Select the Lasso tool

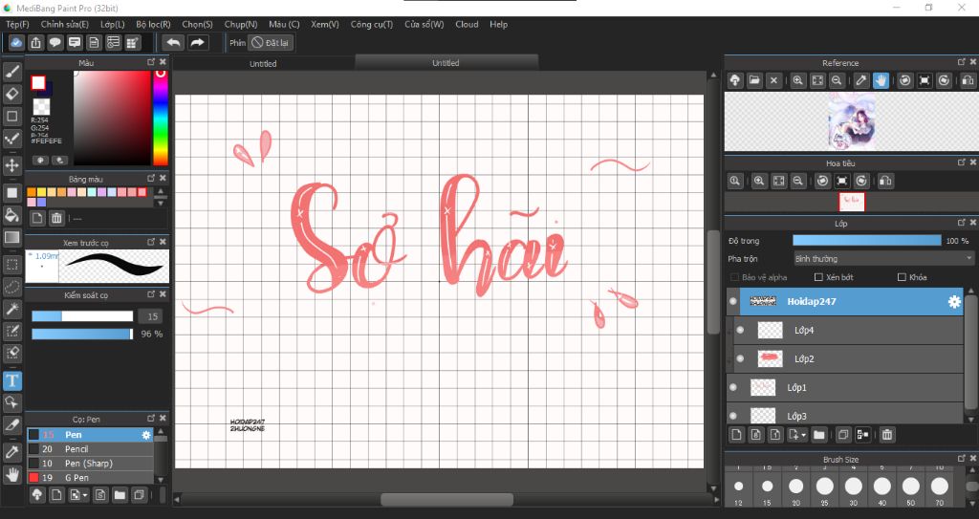pyautogui.click(x=11, y=287)
